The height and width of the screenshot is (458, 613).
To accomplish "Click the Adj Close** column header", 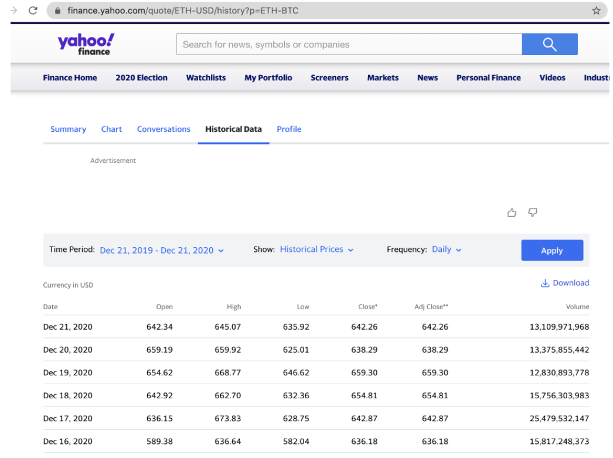I will click(431, 307).
